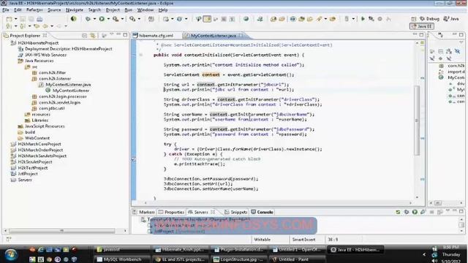468x263 pixels.
Task: Open the New wizard dropdown arrow
Action: (x=15, y=19)
